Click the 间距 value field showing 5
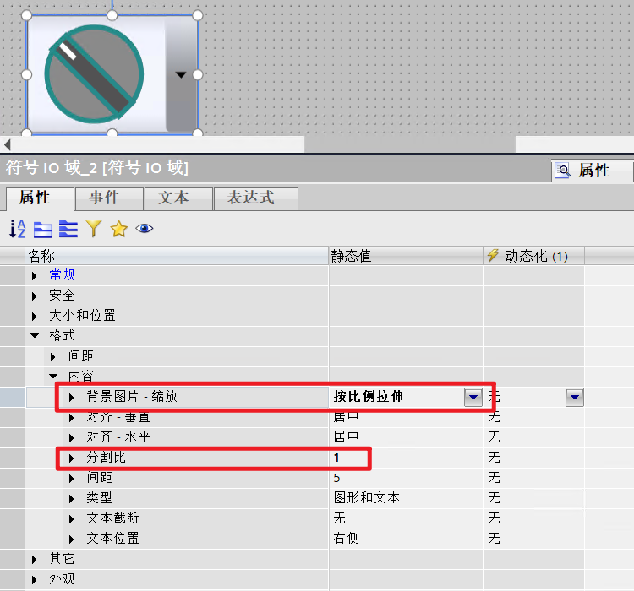The width and height of the screenshot is (634, 591). tap(406, 478)
